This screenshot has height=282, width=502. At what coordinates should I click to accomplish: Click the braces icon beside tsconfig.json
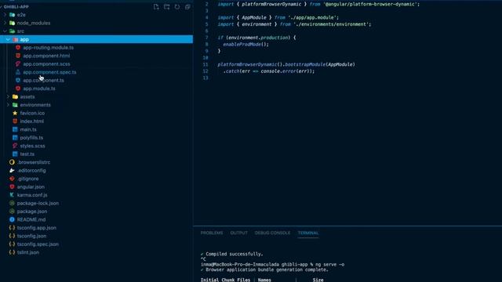(x=12, y=236)
